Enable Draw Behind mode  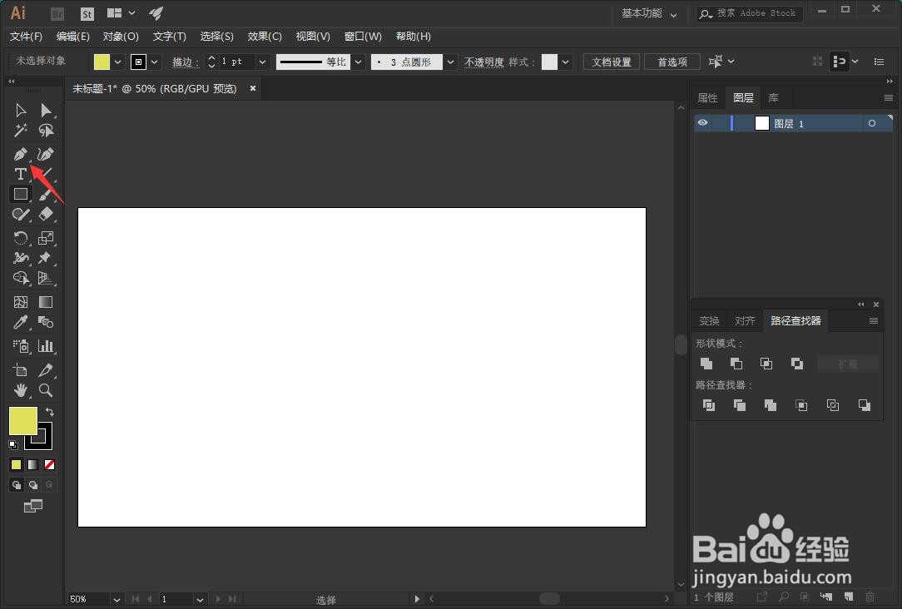tap(32, 485)
